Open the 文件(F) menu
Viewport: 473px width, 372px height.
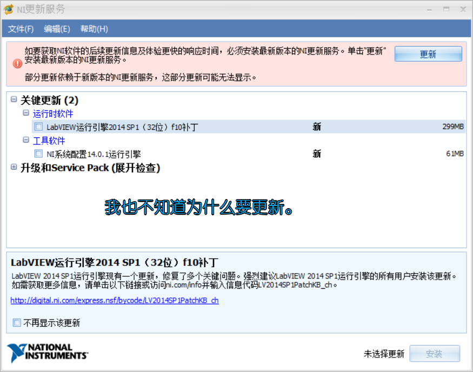click(21, 29)
